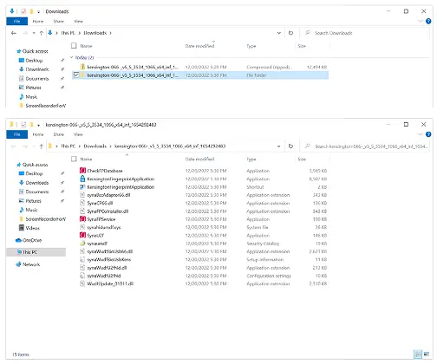Viewport: 437px width, 364px height.
Task: Go up one level in the Downloads window
Action: point(42,33)
